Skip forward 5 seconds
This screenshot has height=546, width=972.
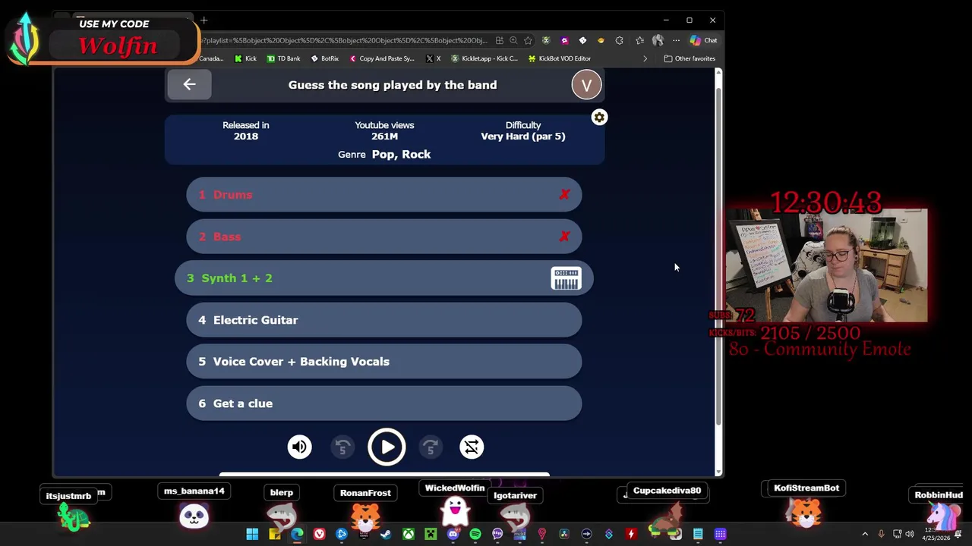point(431,447)
